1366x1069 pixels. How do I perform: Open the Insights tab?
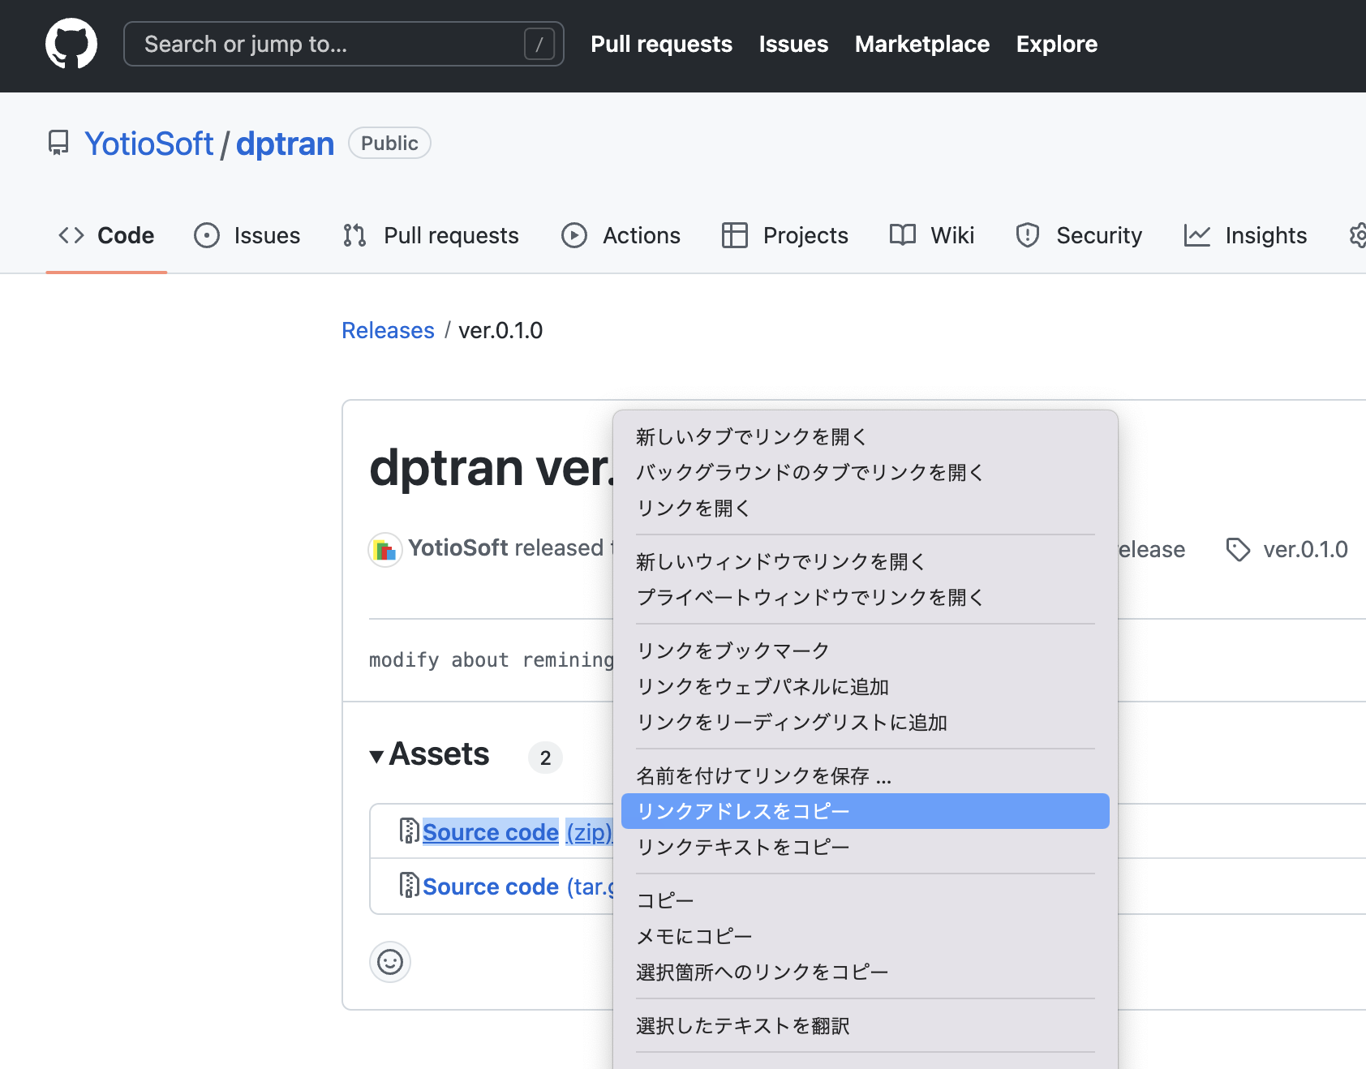(x=1245, y=235)
